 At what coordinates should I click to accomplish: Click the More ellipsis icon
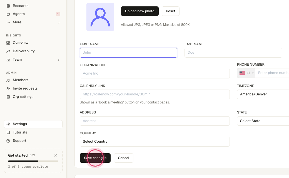8,22
